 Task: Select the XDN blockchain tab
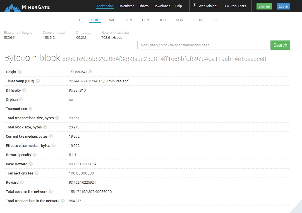pyautogui.click(x=162, y=20)
